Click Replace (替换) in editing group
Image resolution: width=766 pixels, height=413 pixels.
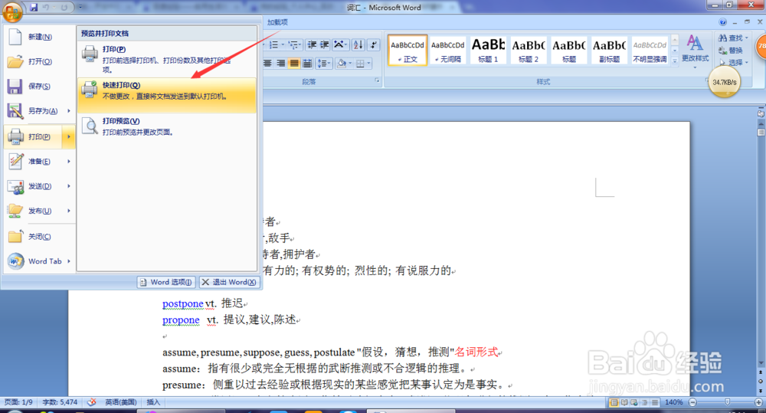(731, 50)
